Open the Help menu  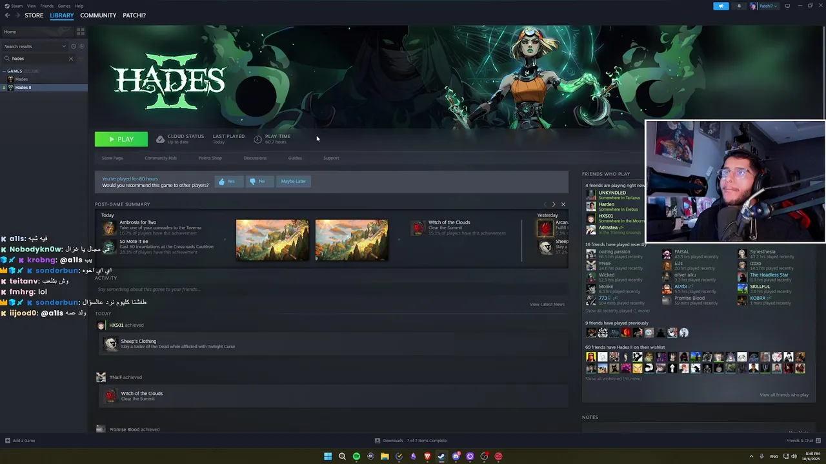[79, 6]
